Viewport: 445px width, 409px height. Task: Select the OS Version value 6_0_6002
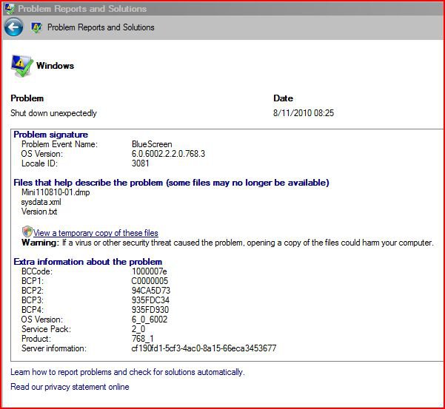(150, 320)
